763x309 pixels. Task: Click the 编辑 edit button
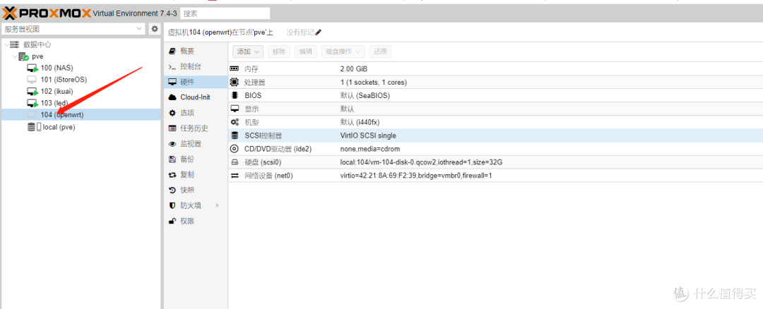[306, 51]
